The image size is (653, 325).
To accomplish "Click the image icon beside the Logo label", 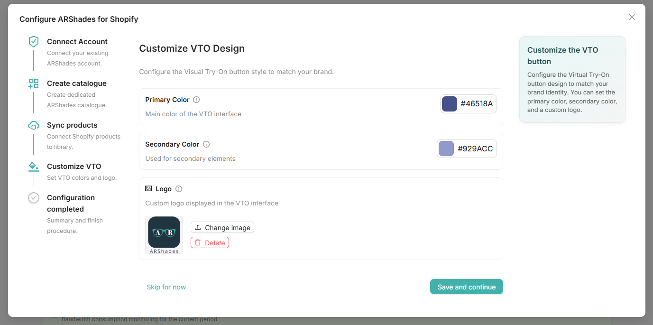I will coord(149,188).
